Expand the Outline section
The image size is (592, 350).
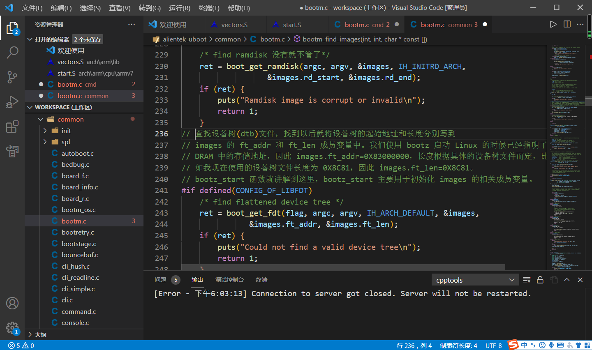click(x=30, y=334)
